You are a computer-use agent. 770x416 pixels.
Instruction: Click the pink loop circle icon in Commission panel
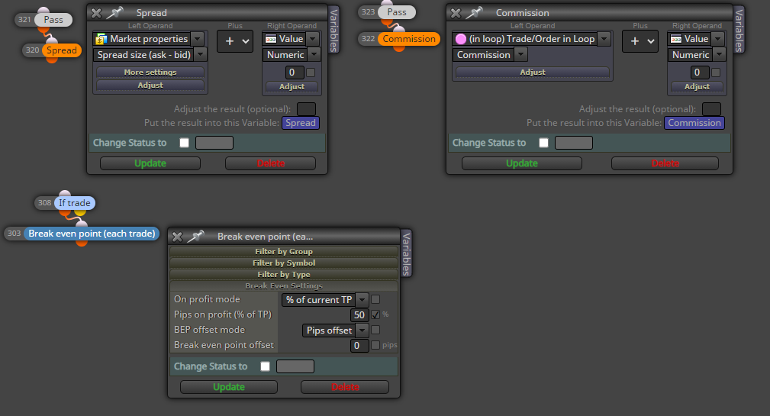click(x=461, y=39)
